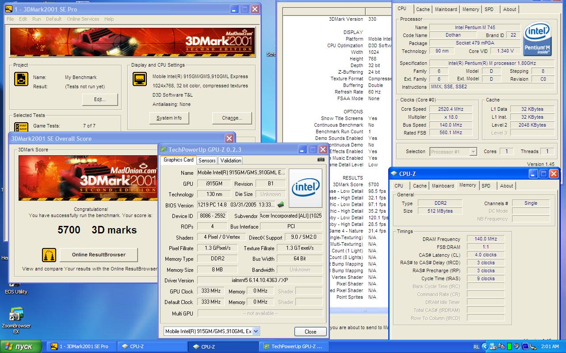The width and height of the screenshot is (566, 353).
Task: Click the Close button in GPU-Z
Action: 310,331
